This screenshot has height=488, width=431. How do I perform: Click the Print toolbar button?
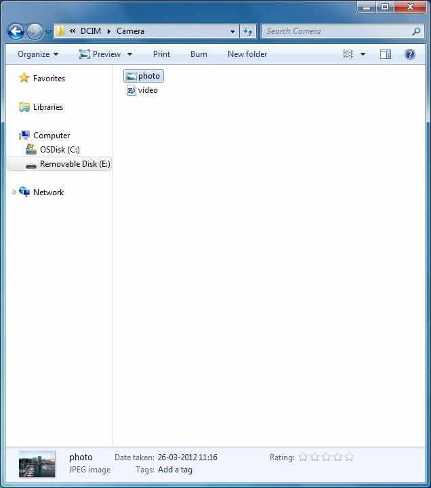coord(161,54)
